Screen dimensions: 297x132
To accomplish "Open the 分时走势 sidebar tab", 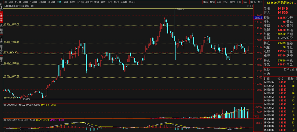I will tap(1, 6).
